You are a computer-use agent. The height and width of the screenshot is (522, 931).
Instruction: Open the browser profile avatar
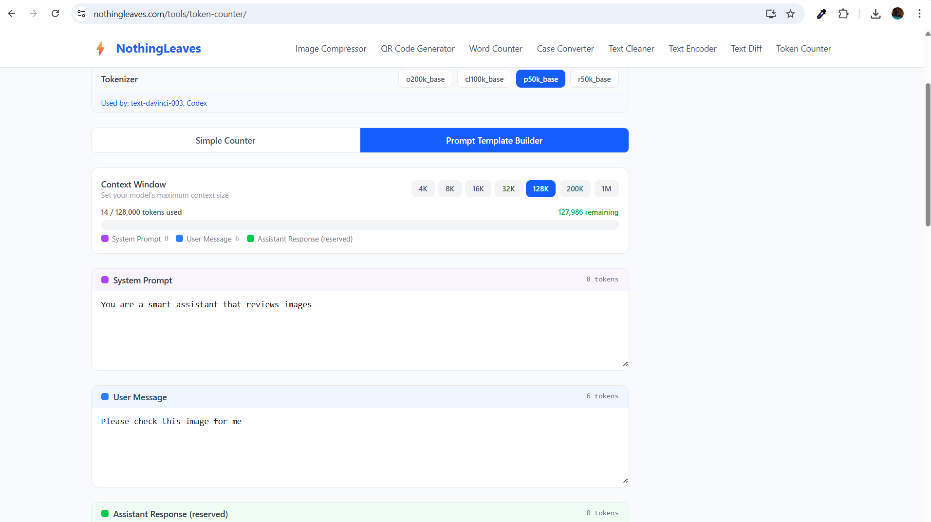pyautogui.click(x=898, y=13)
